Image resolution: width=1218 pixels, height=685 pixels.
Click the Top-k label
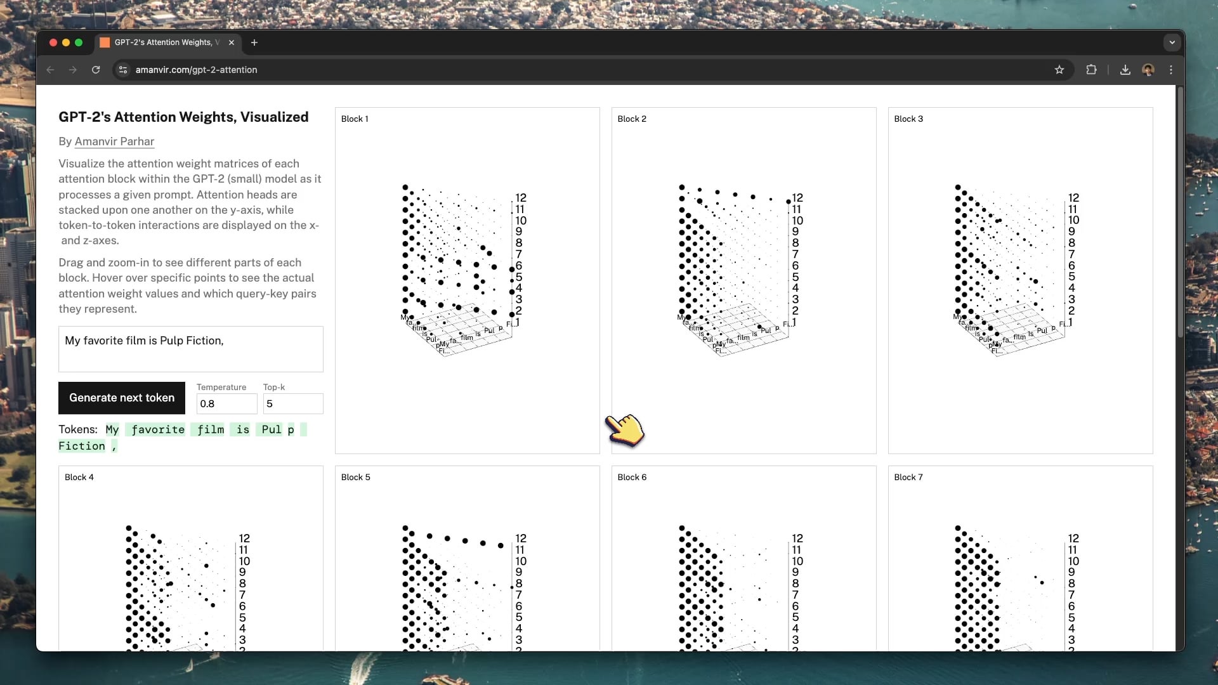click(x=274, y=387)
